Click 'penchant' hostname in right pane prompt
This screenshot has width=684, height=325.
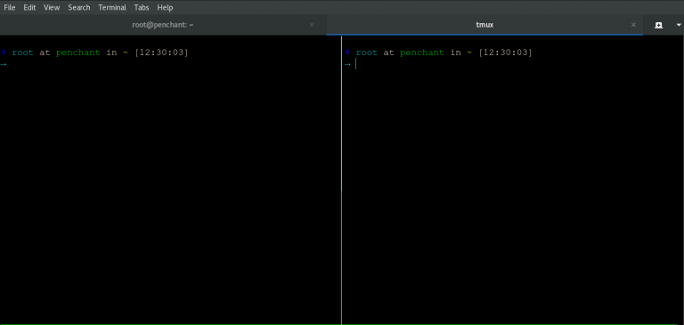pos(422,53)
